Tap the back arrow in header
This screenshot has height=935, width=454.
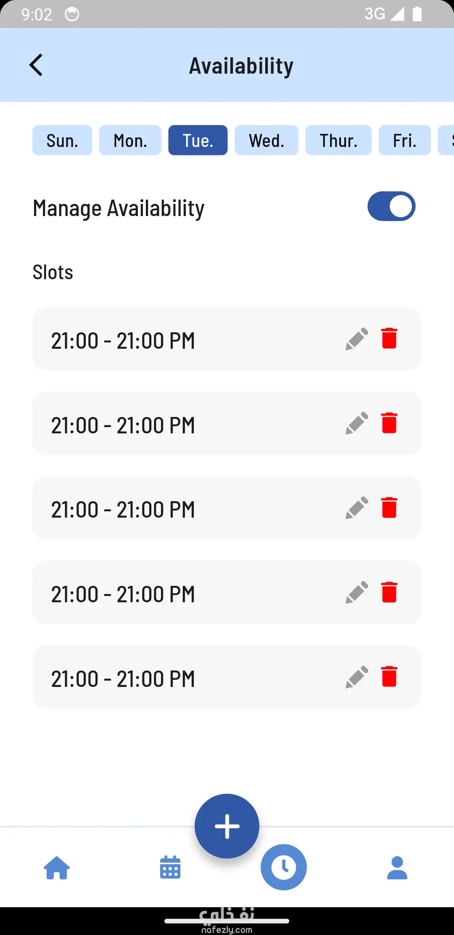[36, 65]
